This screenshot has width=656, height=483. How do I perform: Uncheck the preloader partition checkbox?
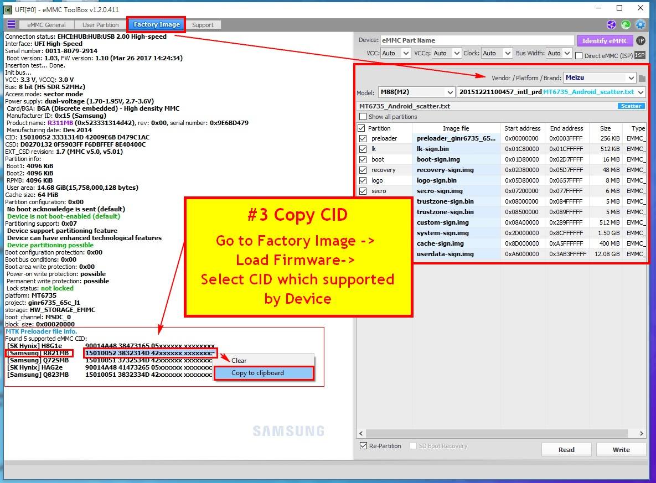pos(363,138)
